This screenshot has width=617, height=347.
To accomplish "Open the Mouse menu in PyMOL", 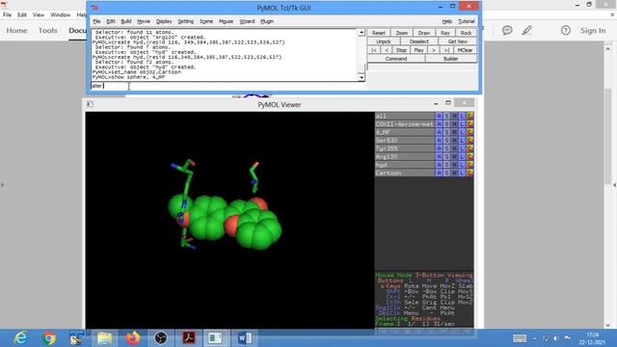I will (x=226, y=21).
